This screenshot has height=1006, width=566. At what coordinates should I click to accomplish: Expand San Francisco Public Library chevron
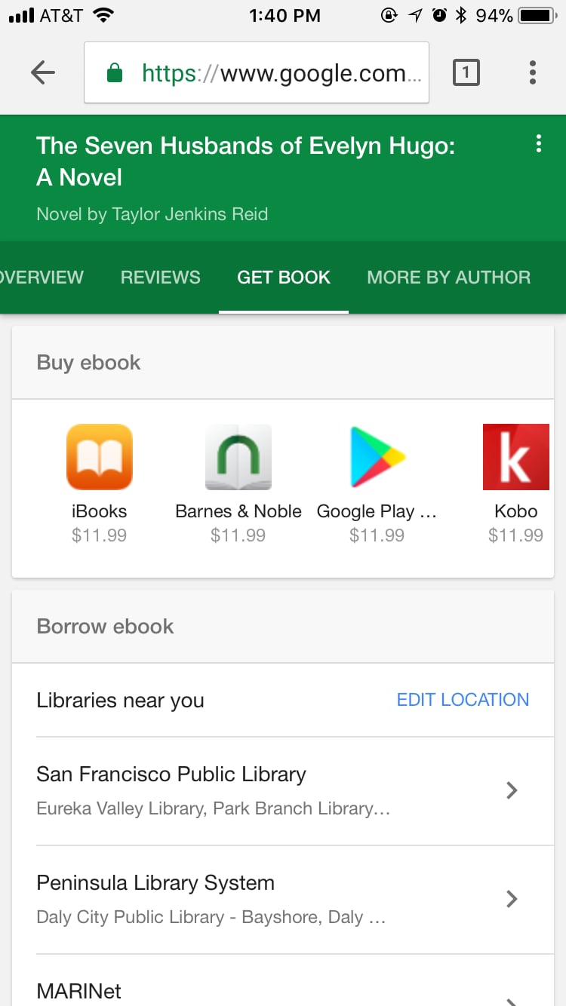pyautogui.click(x=512, y=790)
